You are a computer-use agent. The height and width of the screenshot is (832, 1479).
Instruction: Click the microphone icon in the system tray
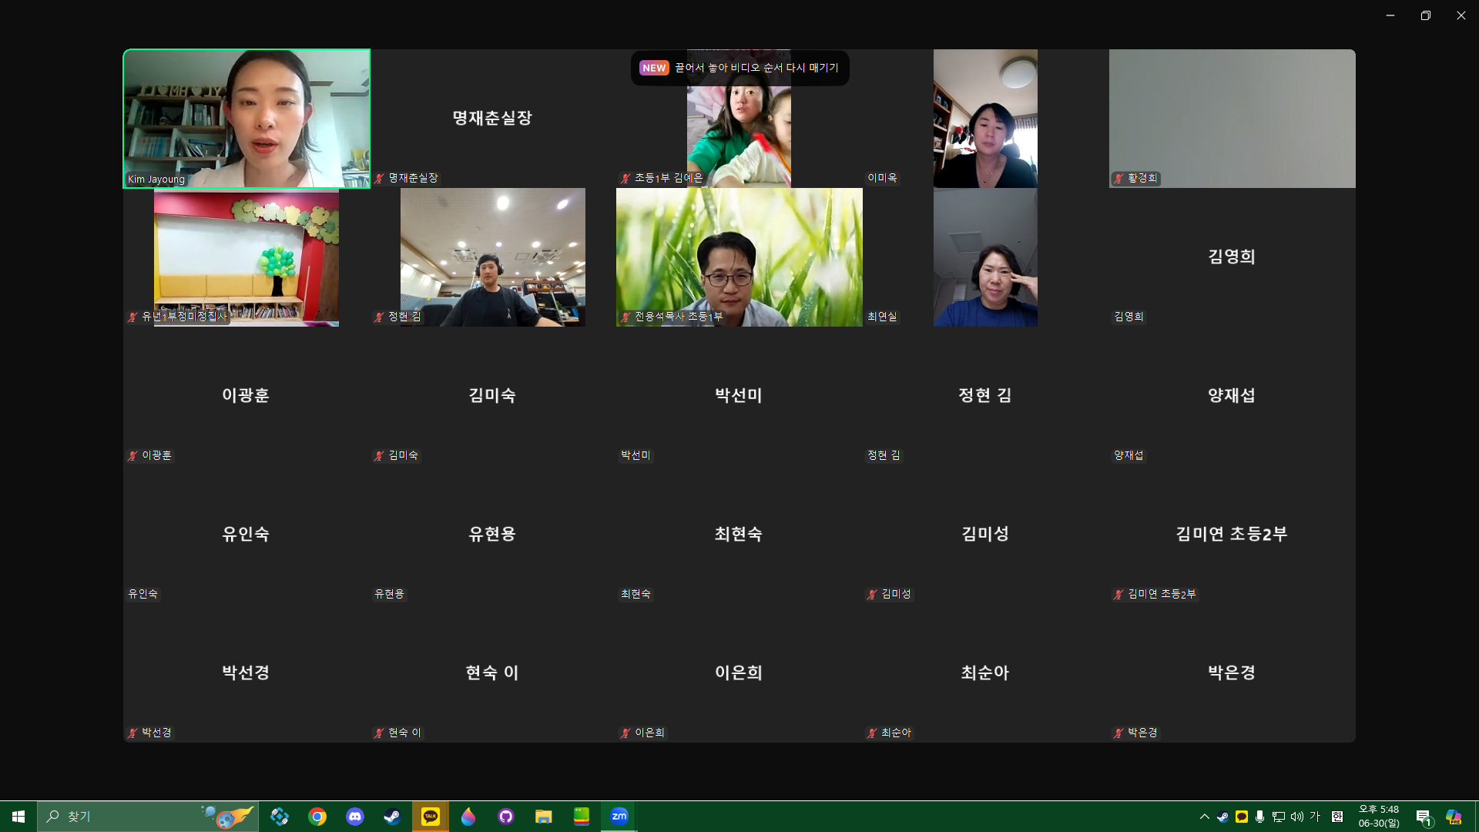[1259, 817]
